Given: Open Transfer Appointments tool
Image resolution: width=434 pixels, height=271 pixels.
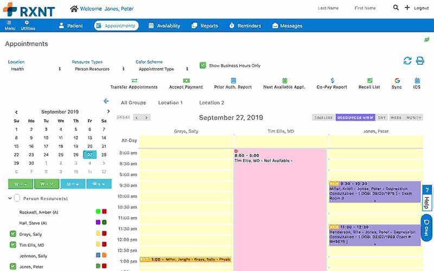Looking at the screenshot, I should [134, 84].
